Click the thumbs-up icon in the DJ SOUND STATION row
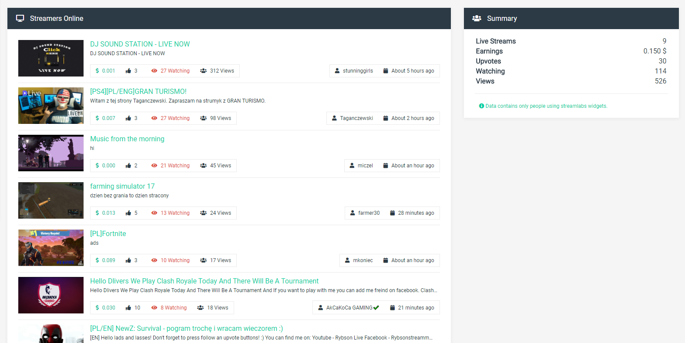Viewport: 685px width, 343px height. pyautogui.click(x=128, y=71)
